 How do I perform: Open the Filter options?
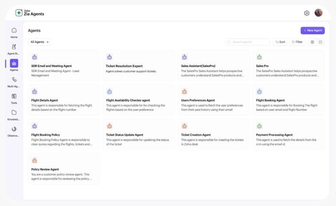(x=297, y=42)
